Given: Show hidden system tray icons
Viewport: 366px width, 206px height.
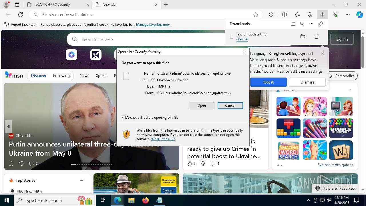Looking at the screenshot, I should pyautogui.click(x=308, y=200).
